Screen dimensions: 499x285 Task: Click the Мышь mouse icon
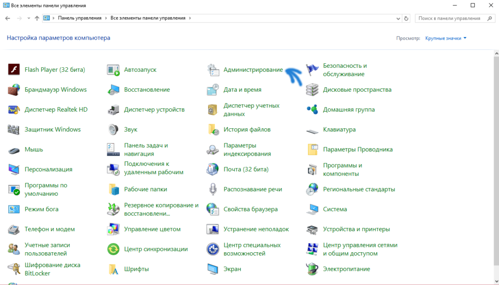pyautogui.click(x=14, y=150)
